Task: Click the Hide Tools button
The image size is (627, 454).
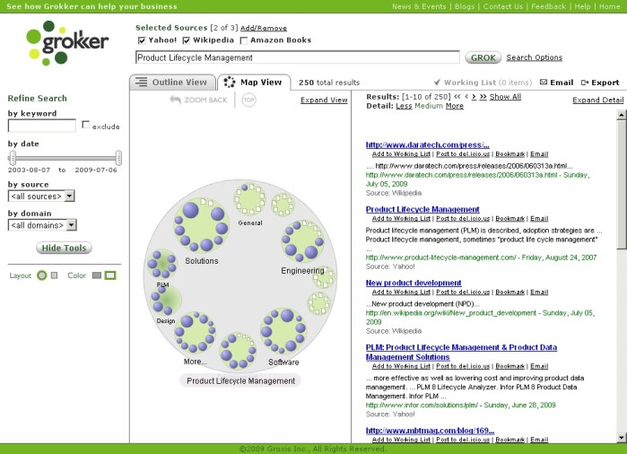Action: click(64, 248)
